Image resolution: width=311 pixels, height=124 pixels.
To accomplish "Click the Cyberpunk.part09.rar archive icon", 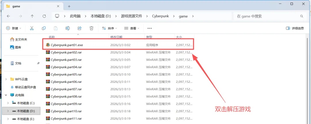I will point(48,104).
